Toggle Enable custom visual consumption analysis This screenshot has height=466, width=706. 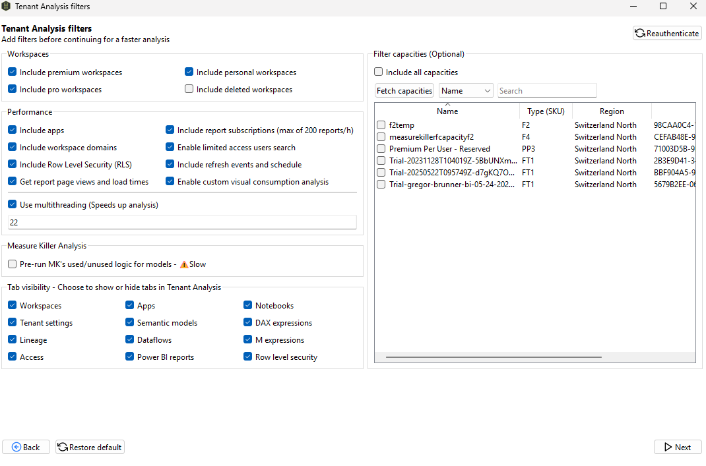170,181
